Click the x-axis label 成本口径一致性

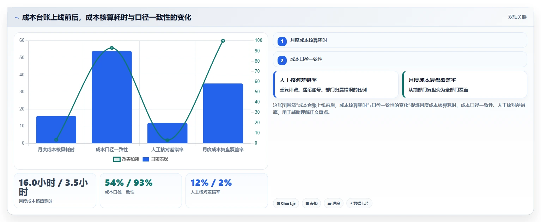(x=112, y=150)
